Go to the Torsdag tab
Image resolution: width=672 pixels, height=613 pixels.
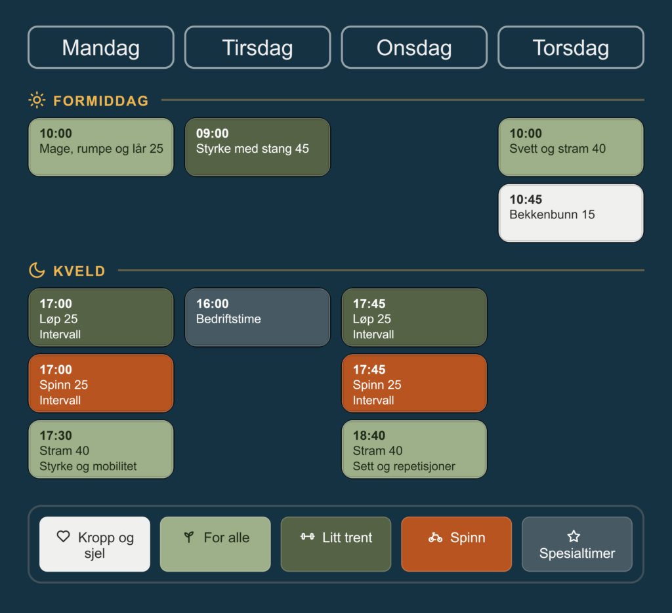point(571,47)
